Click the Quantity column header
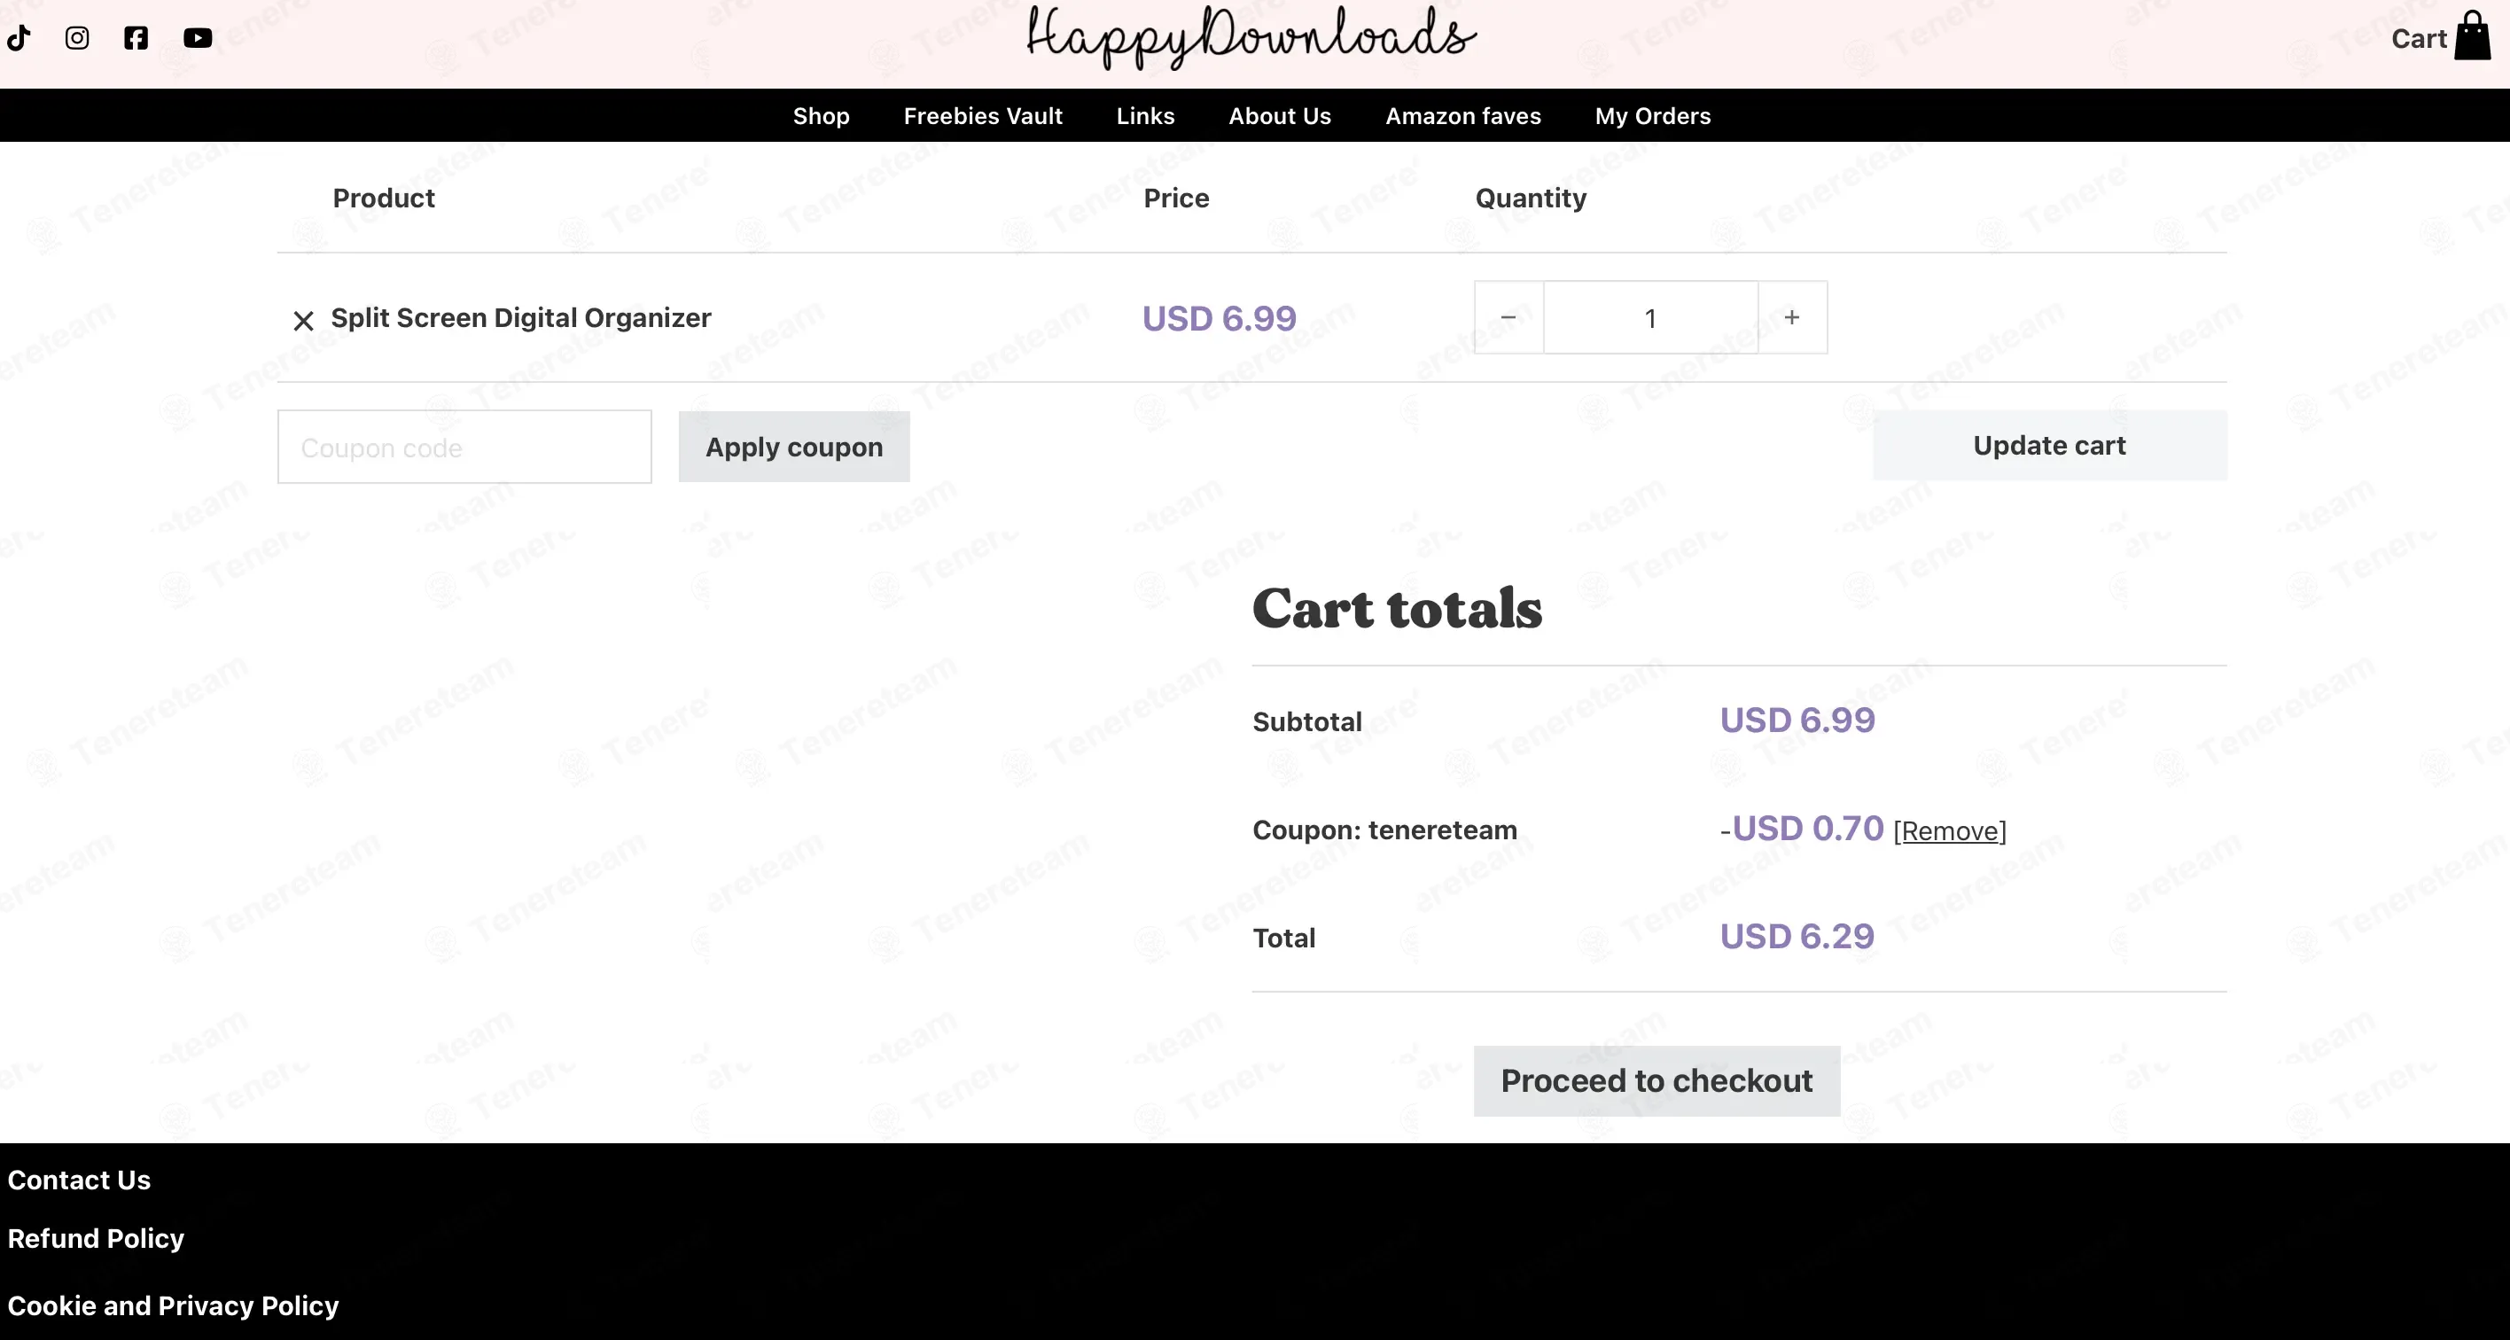The image size is (2510, 1340). [x=1531, y=199]
